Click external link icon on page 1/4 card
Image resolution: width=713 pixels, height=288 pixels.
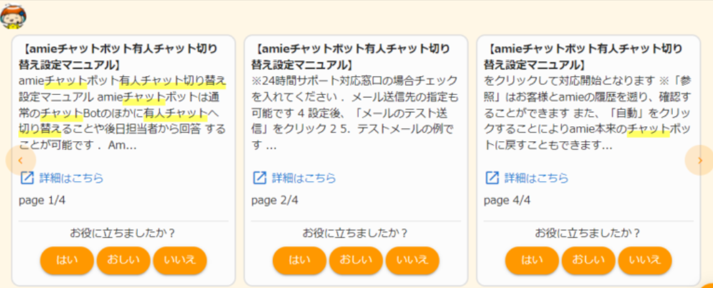[x=27, y=178]
